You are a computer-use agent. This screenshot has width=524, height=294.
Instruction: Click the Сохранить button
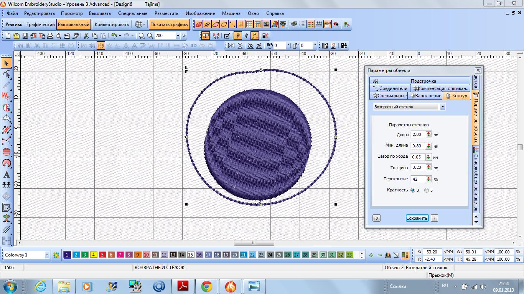coord(417,218)
